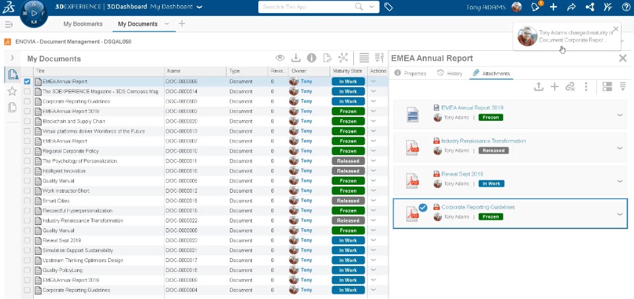This screenshot has height=299, width=634.
Task: Open the copy documents sidebar icon
Action: click(12, 108)
